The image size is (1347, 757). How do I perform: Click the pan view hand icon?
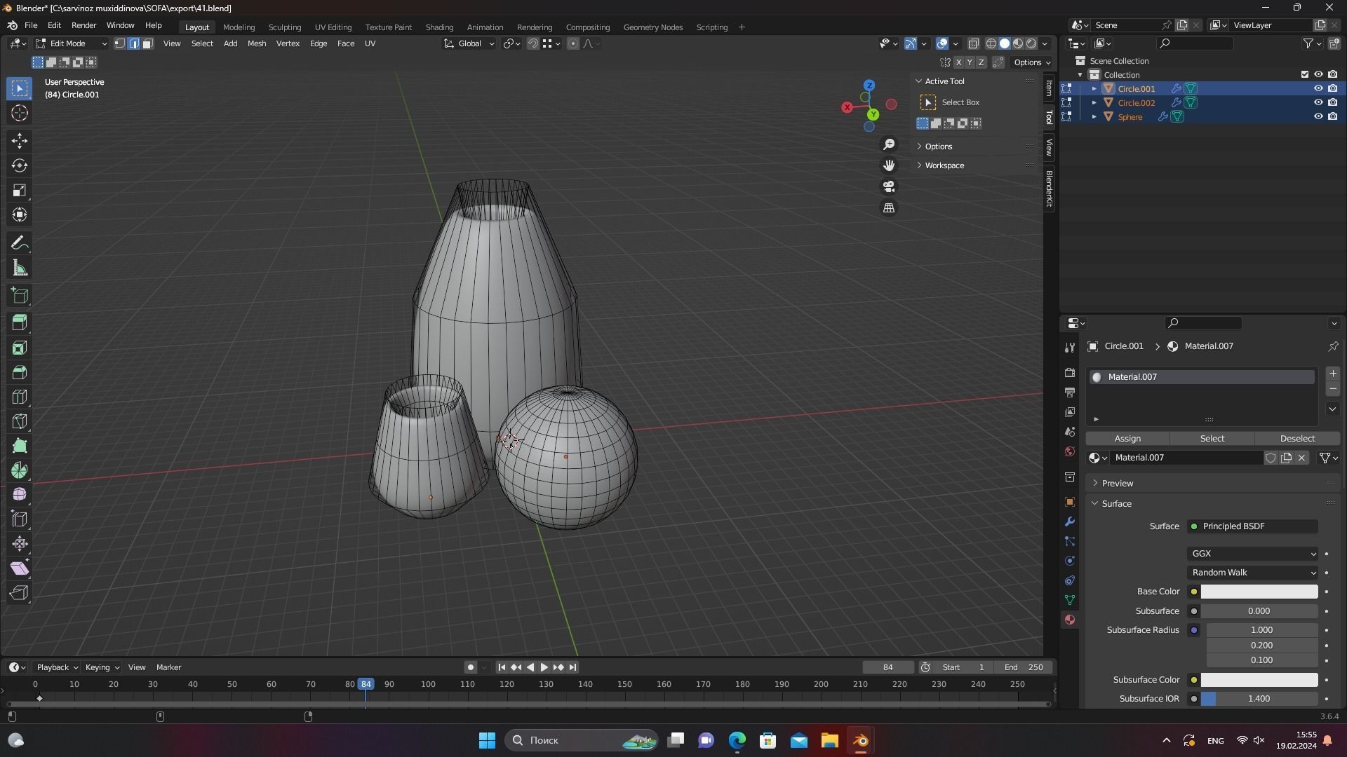pyautogui.click(x=889, y=165)
